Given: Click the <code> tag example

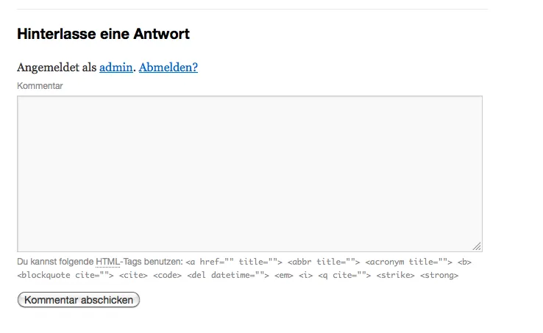Looking at the screenshot, I should 167,275.
